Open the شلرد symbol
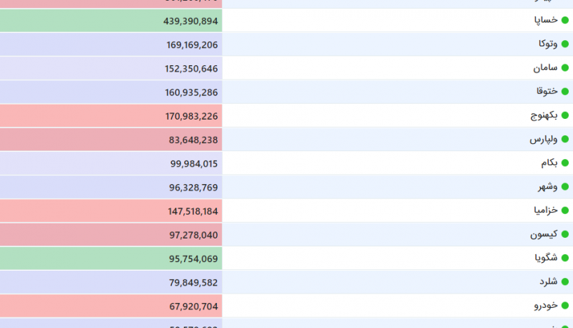573x328 pixels. tap(549, 281)
